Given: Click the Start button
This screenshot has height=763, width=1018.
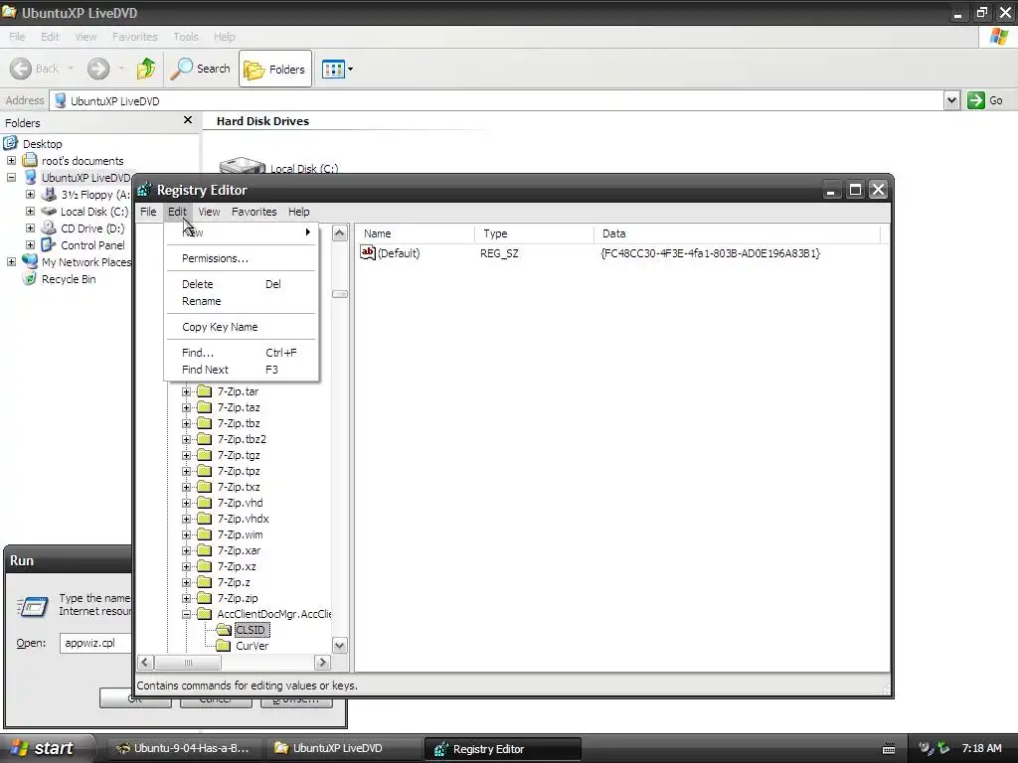Looking at the screenshot, I should (x=46, y=748).
